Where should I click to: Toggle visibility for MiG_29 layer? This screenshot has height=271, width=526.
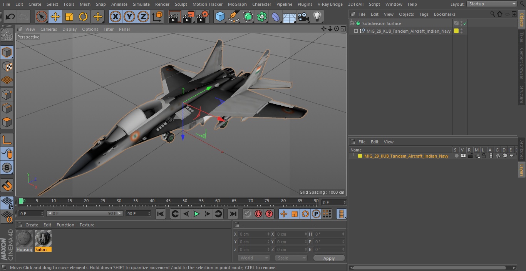pos(463,156)
